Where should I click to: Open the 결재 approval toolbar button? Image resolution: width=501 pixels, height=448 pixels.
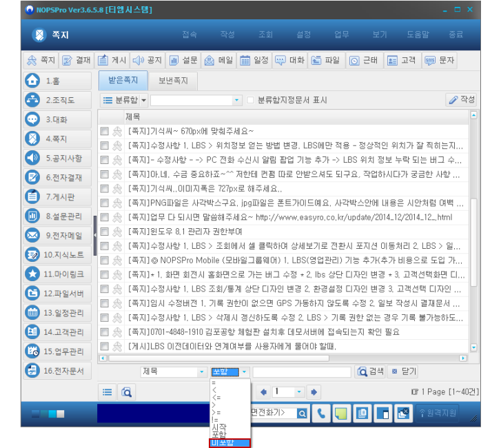point(76,60)
